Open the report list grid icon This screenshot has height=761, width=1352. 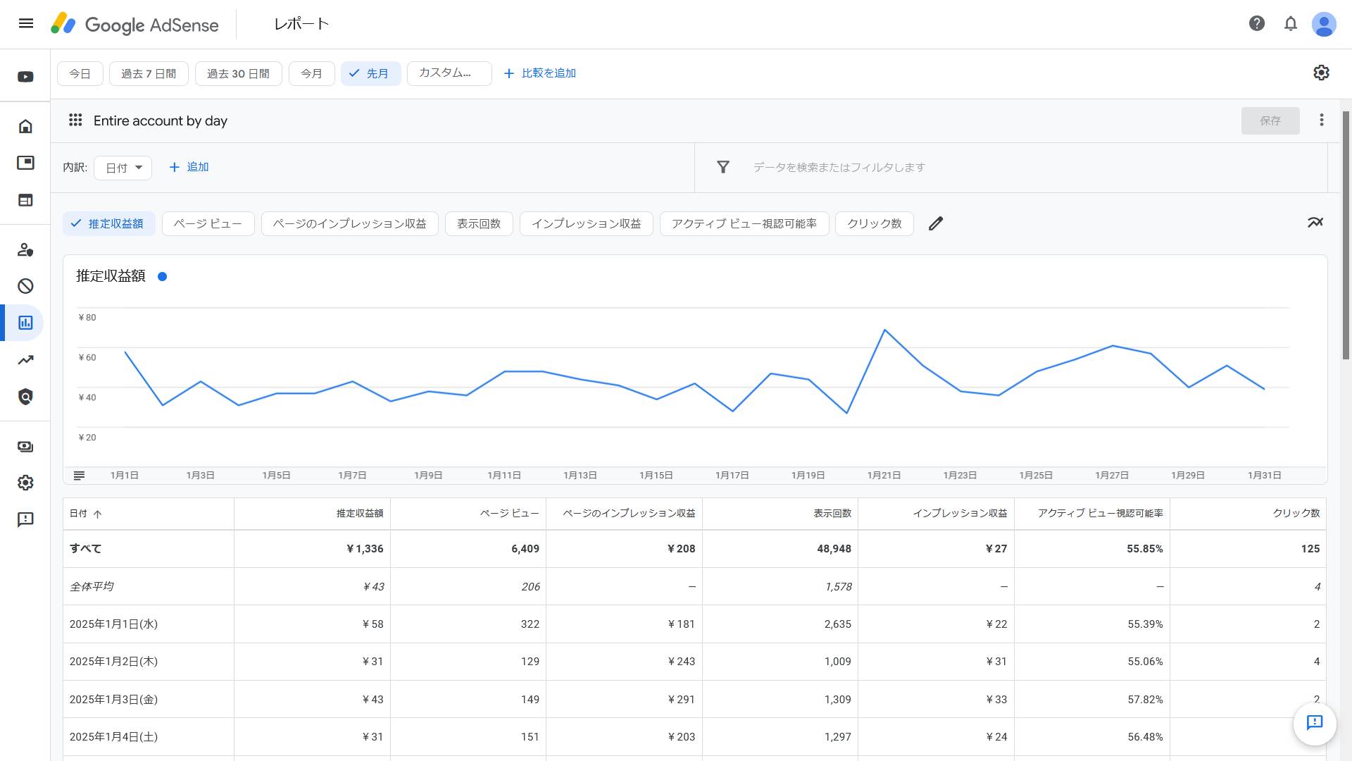75,120
